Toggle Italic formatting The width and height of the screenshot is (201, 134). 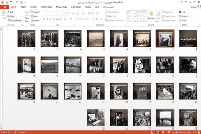coord(47,19)
